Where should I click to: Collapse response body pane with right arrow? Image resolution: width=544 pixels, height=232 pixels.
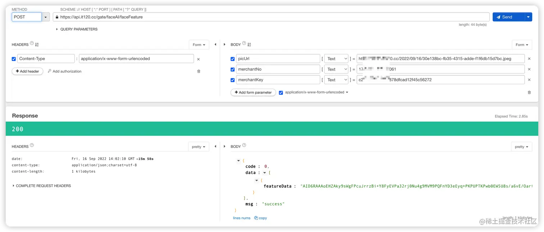225,146
